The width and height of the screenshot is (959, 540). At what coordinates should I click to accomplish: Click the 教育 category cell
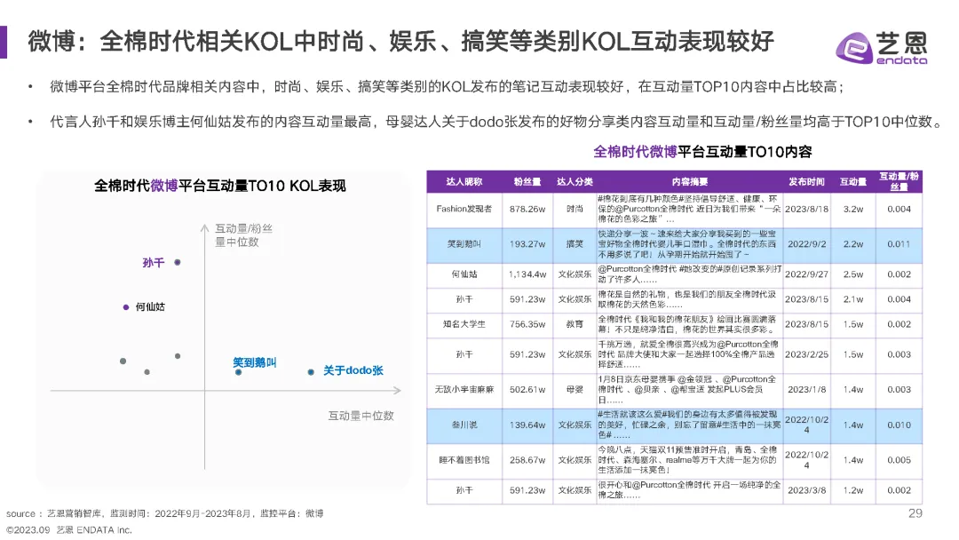[x=575, y=325]
